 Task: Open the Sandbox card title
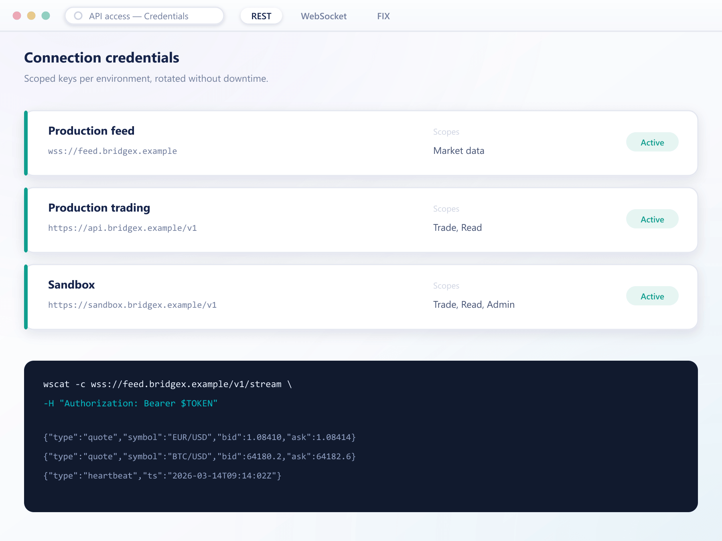71,285
